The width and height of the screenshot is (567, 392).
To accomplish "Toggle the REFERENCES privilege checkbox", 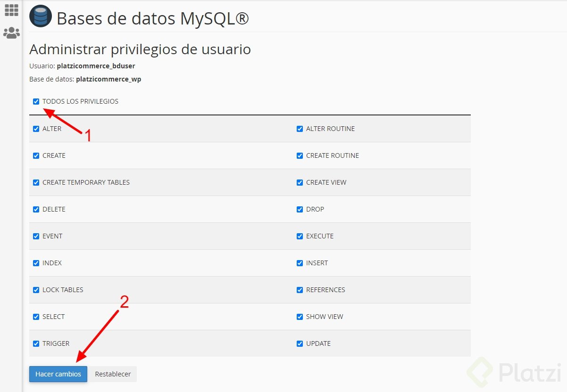I will 300,290.
